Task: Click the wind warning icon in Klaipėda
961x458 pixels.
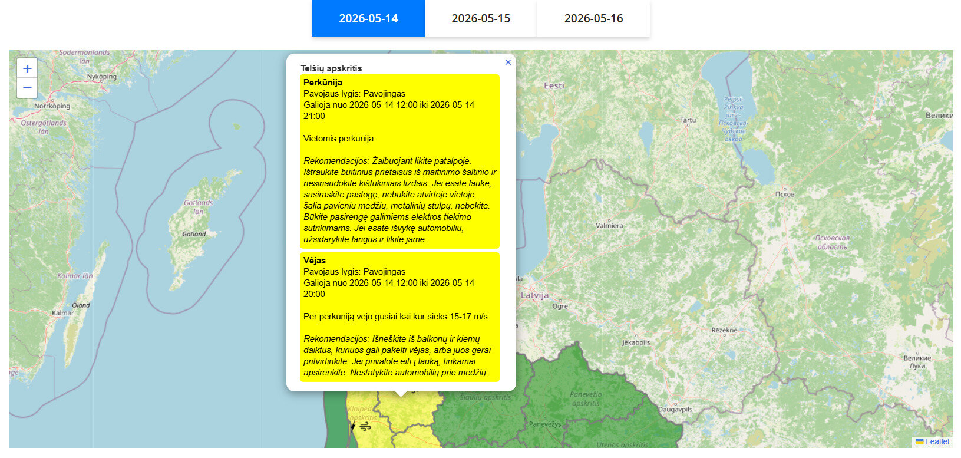Action: (365, 426)
